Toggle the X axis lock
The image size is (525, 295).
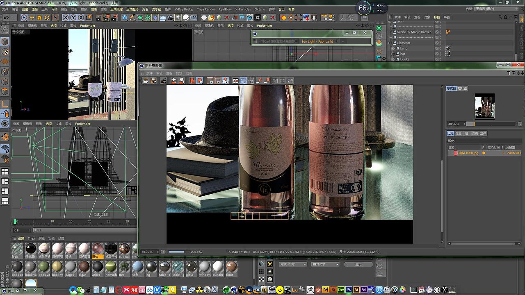[66, 18]
